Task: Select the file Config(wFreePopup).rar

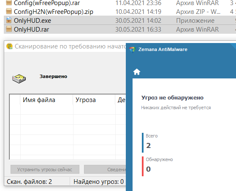Action: [47, 3]
